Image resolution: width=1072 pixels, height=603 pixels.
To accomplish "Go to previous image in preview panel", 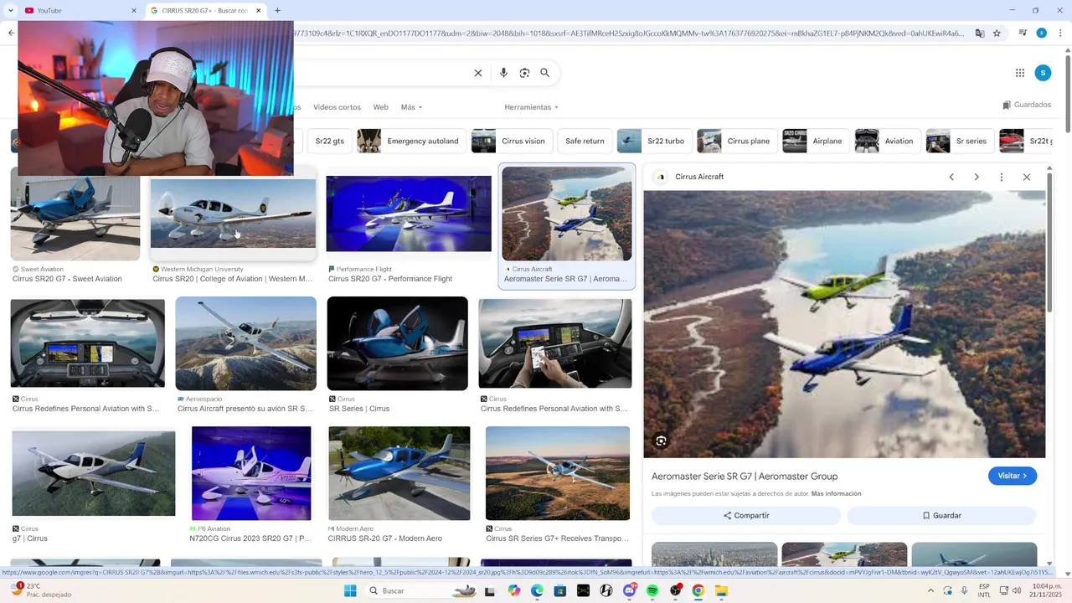I will coord(951,177).
